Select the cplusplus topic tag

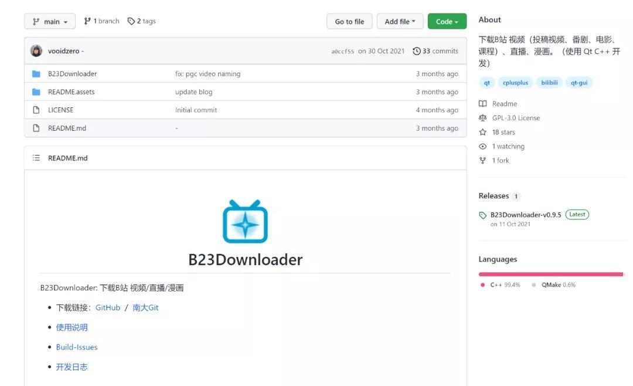516,83
